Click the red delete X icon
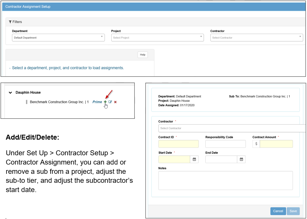Screen dimensions: 307x219 click(115, 102)
